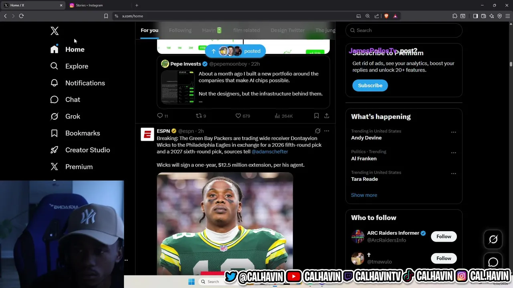Share the post above the ESPN tweet

pyautogui.click(x=327, y=116)
